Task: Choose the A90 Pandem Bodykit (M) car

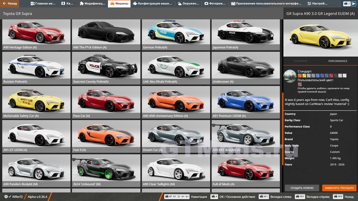Action: pos(36,171)
